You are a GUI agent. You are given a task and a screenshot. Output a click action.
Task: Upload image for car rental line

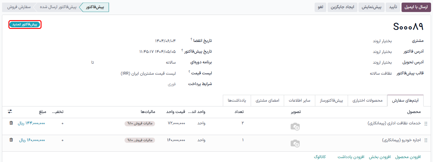click(295, 143)
